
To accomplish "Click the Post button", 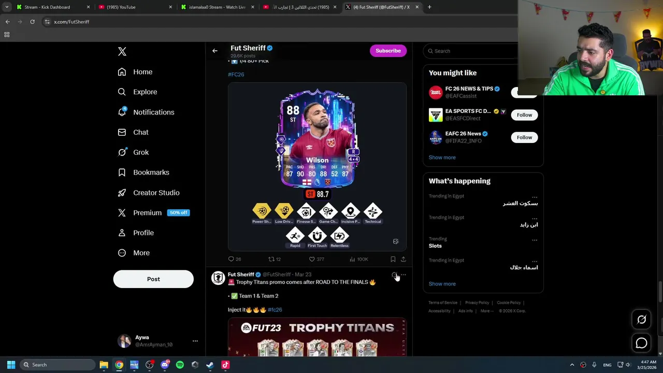I will (x=153, y=279).
